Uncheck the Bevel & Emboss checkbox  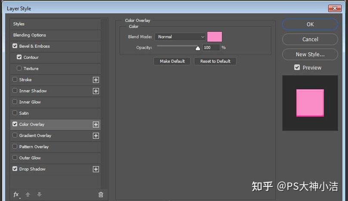tap(15, 46)
